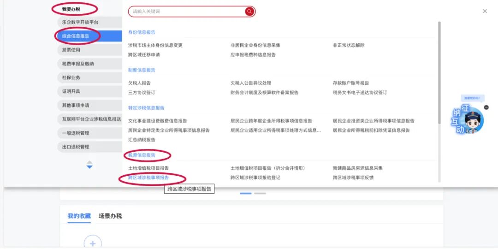Click the menu panel vertical scrollbar
Image resolution: width=498 pixels, height=249 pixels.
point(439,72)
